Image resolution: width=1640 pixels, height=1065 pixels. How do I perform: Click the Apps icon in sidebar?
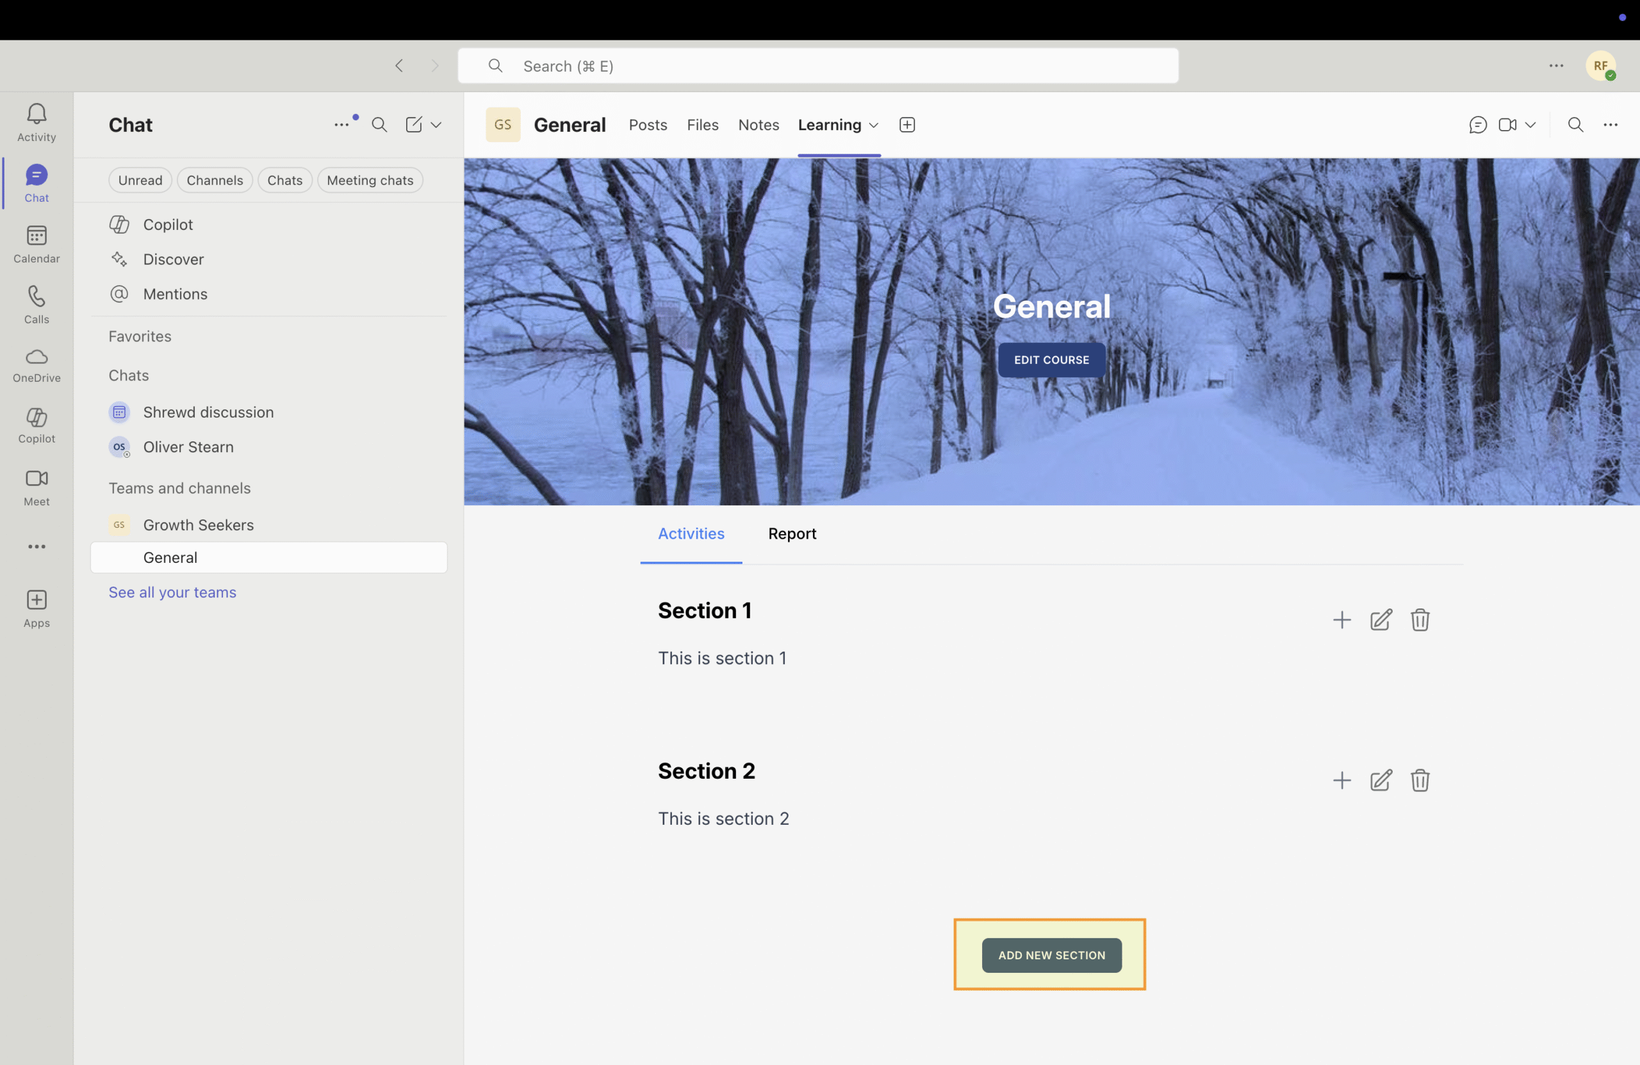(37, 608)
